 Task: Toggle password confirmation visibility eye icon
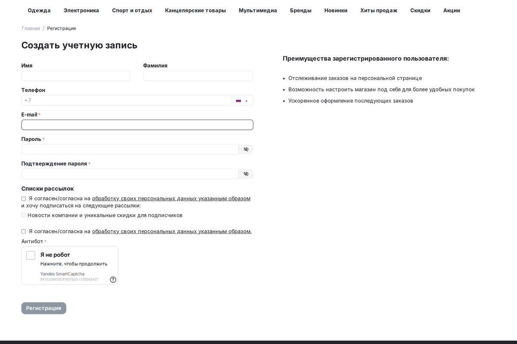246,174
